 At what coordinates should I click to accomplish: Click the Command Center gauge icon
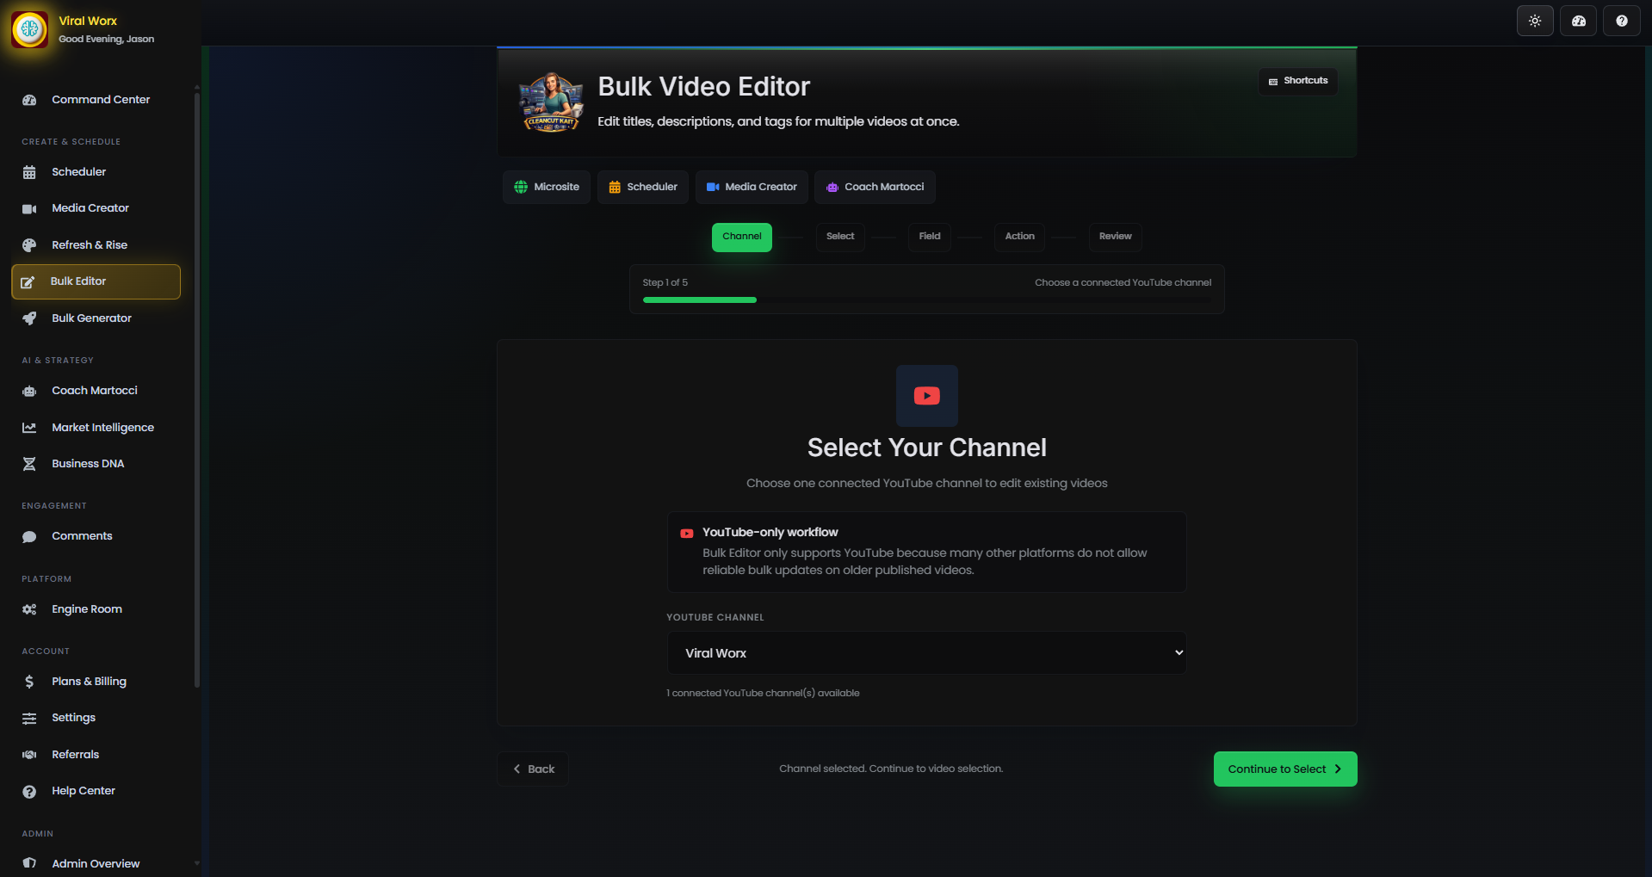[x=29, y=100]
